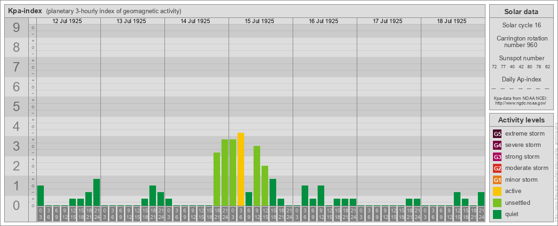Click the unsettled bar for 14 Jul 21-24
This screenshot has height=226, width=558.
click(224, 173)
